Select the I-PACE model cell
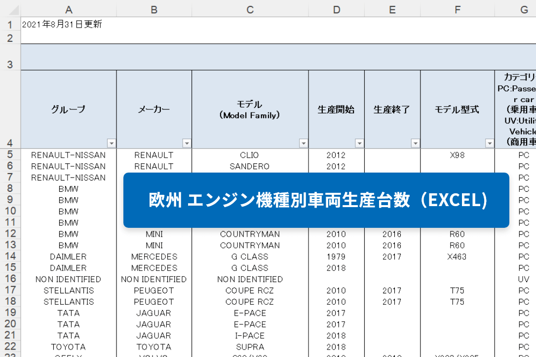The height and width of the screenshot is (357, 536). click(250, 335)
